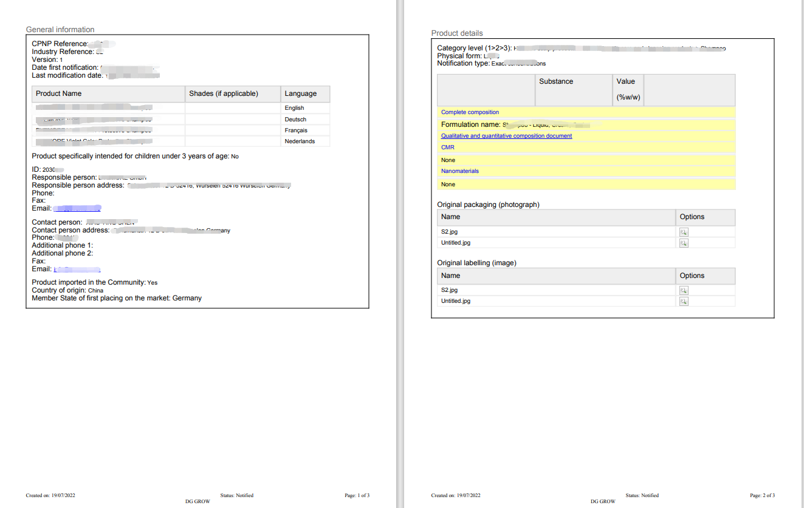Select the Responsible person address line

point(162,185)
